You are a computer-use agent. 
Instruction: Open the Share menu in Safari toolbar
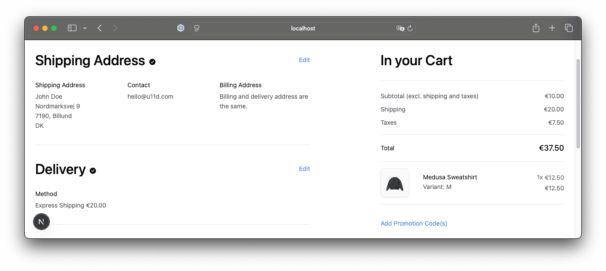pos(536,28)
